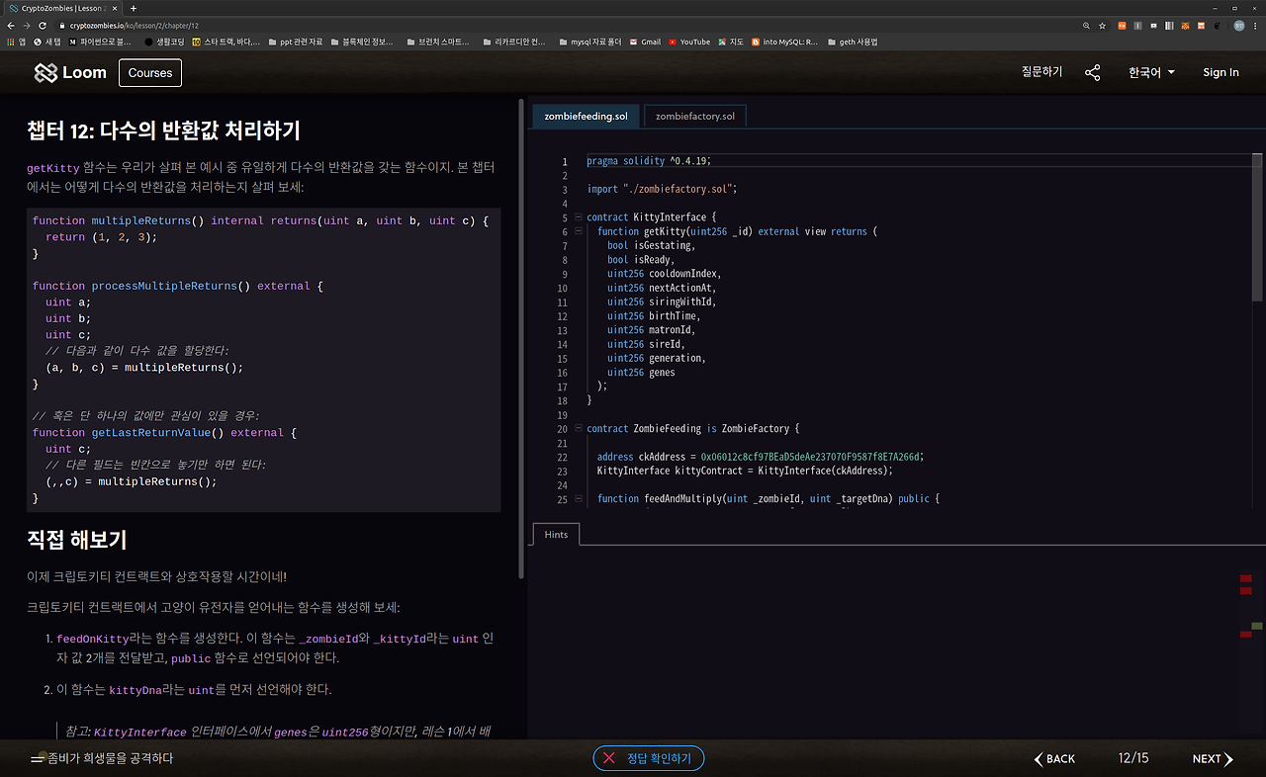Screen dimensions: 1266x777
Task: Click the share icon in the header
Action: 1092,72
